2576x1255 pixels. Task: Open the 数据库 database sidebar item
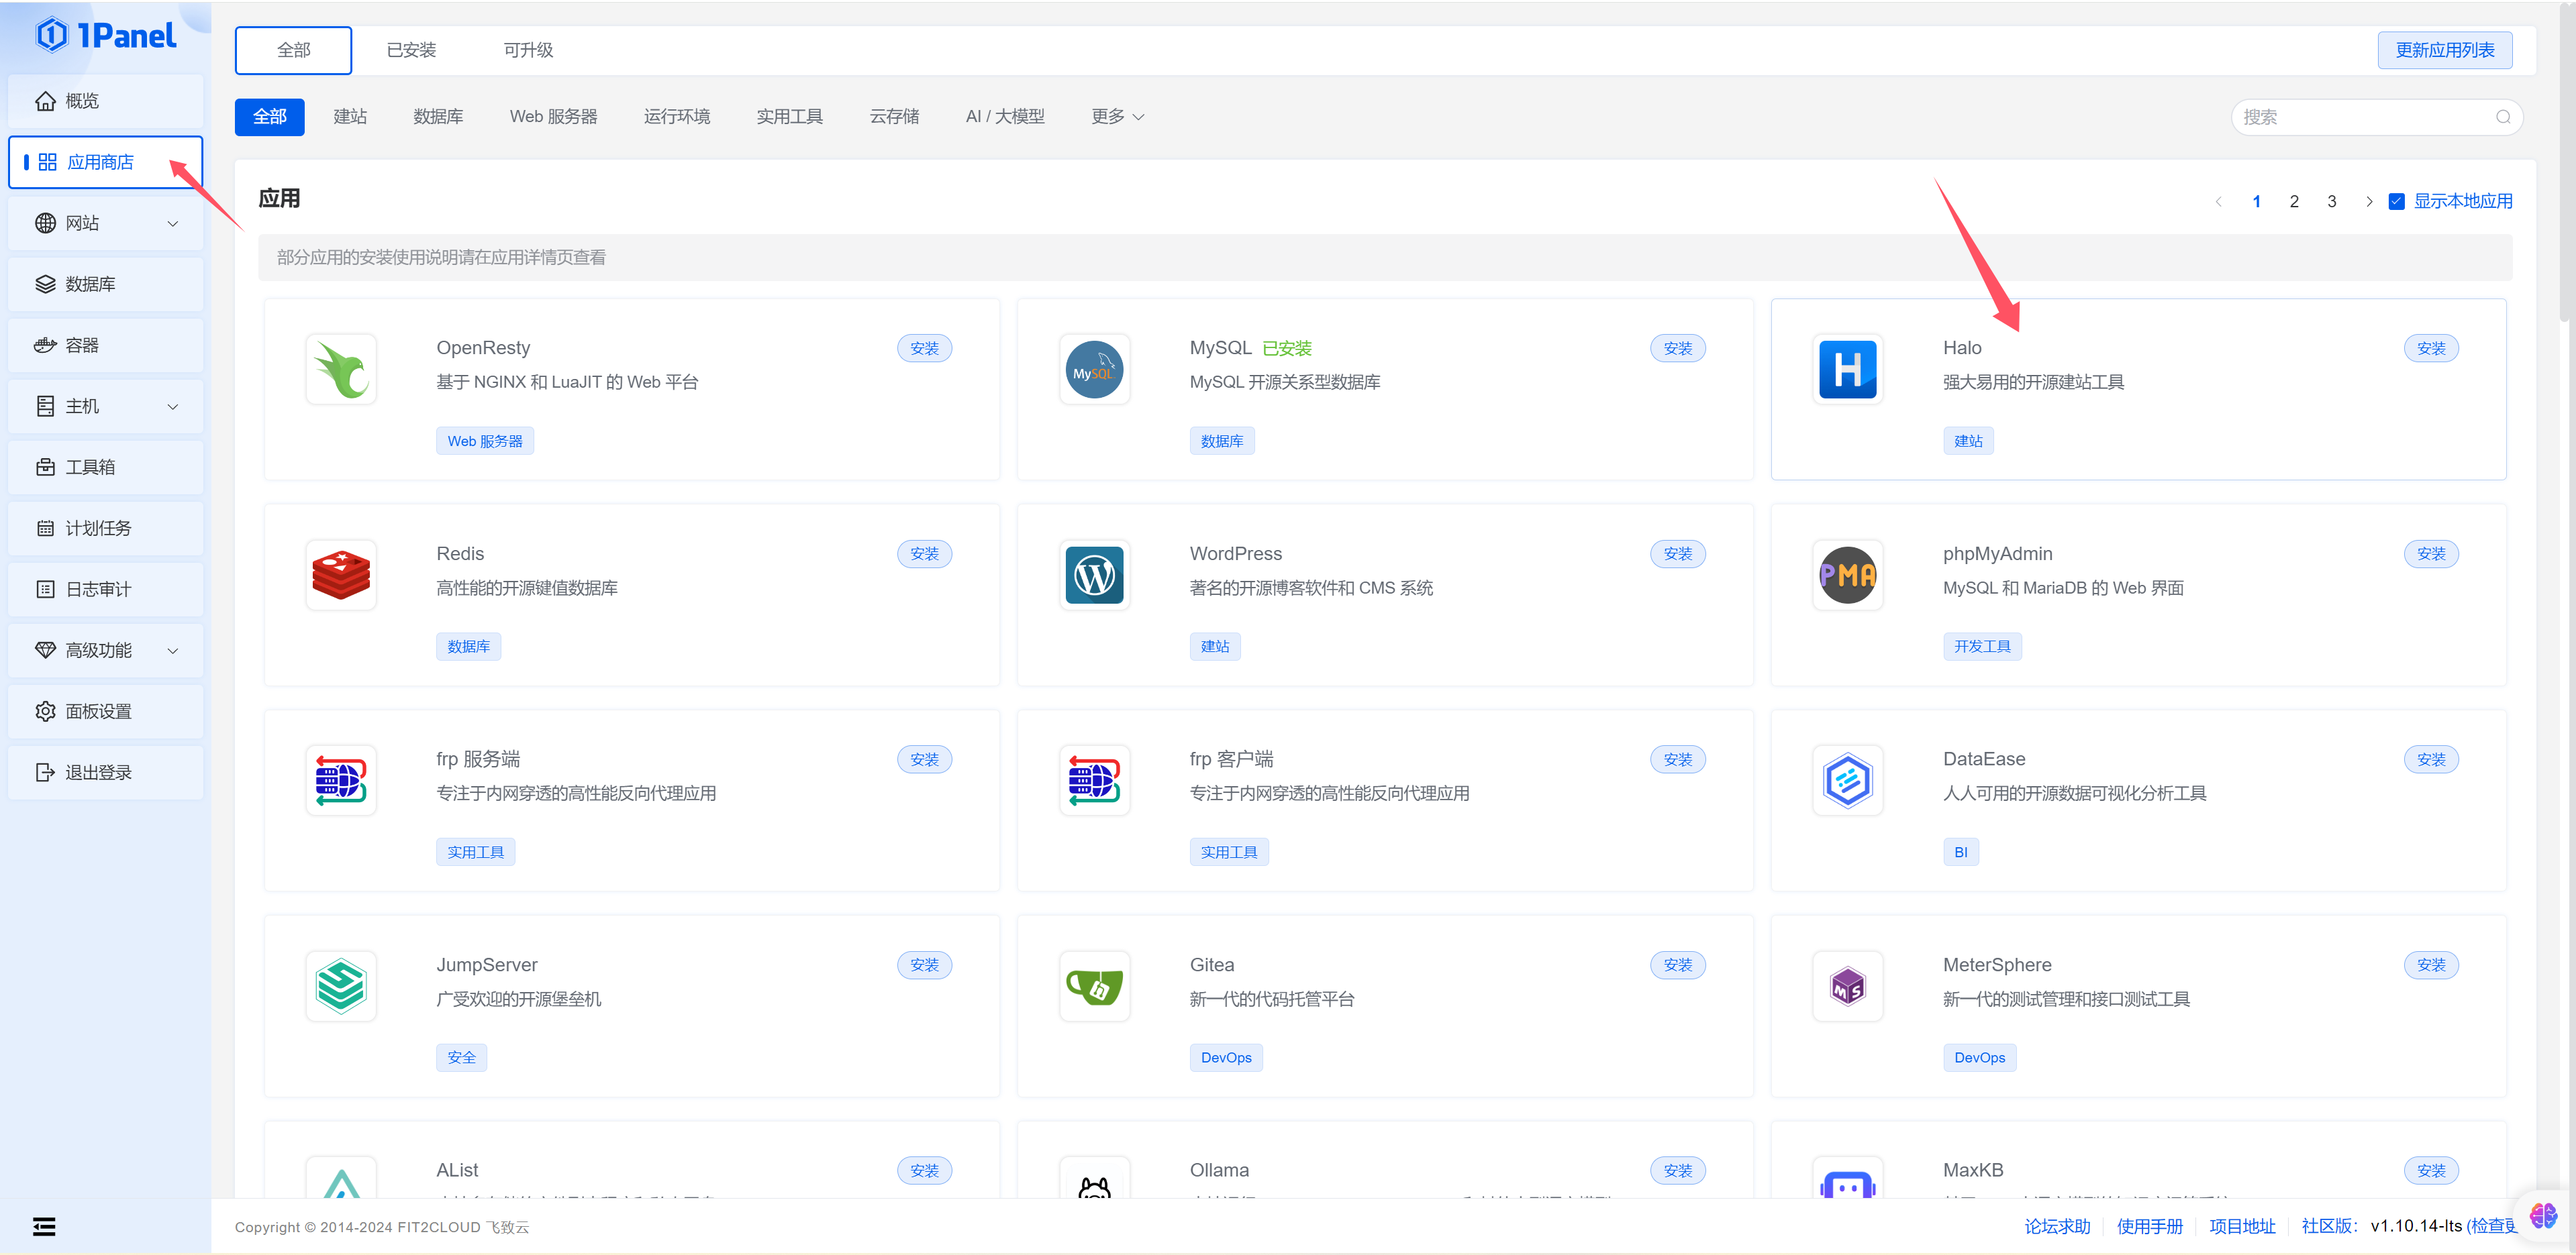(x=105, y=285)
